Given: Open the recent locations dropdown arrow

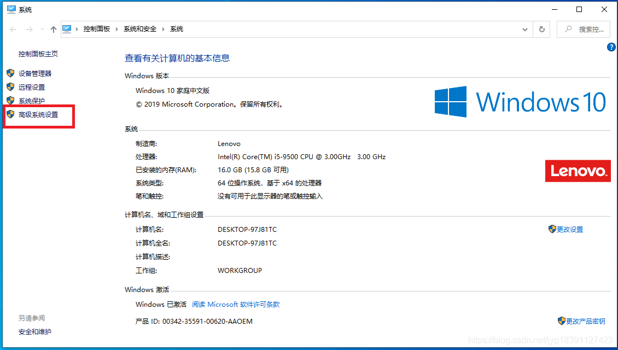Looking at the screenshot, I should pos(42,29).
